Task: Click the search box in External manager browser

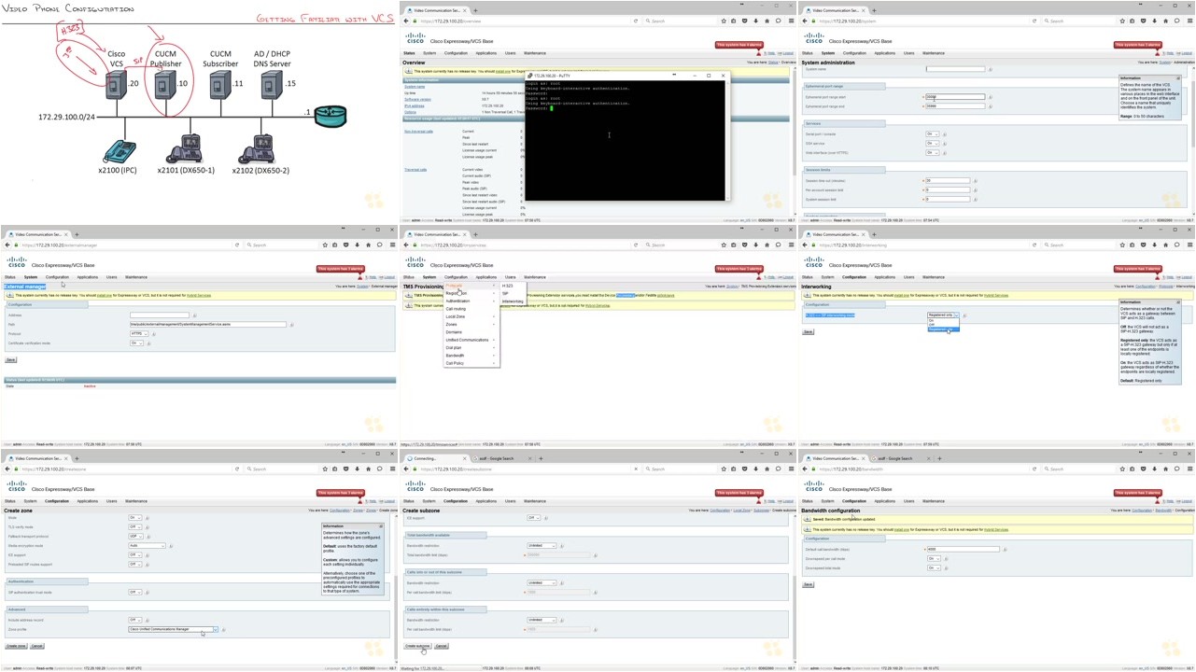Action: pos(280,245)
